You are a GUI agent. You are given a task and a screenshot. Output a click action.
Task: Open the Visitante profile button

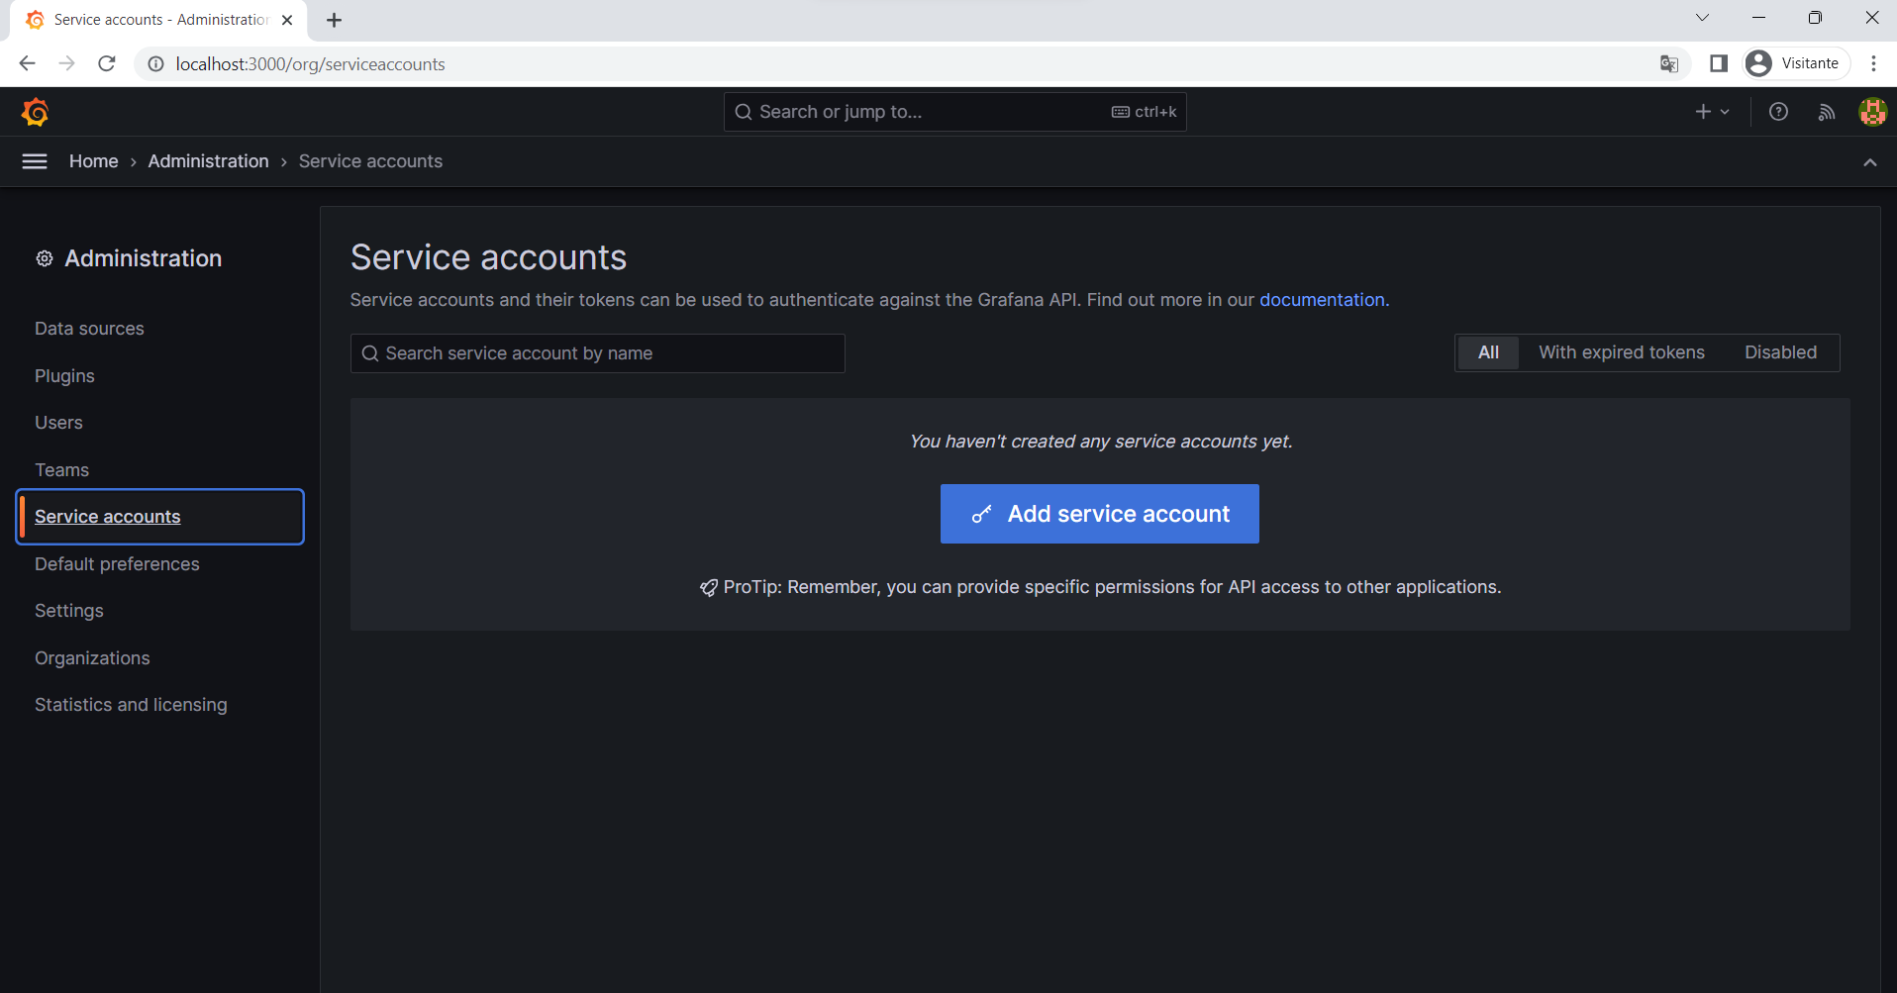[1795, 63]
